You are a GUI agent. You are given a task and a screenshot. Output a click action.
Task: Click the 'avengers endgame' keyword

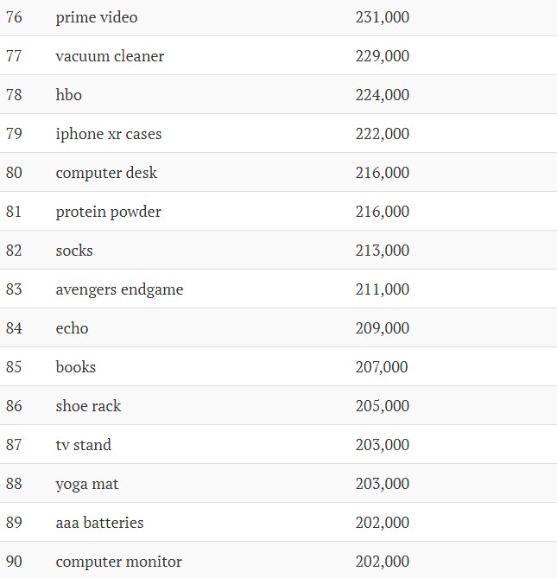pos(119,289)
